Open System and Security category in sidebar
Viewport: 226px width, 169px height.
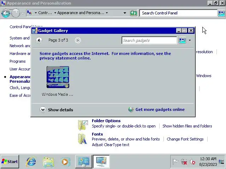coord(19,38)
